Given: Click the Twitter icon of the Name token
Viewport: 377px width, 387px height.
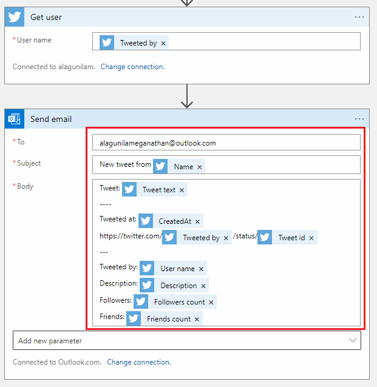Looking at the screenshot, I should 160,166.
